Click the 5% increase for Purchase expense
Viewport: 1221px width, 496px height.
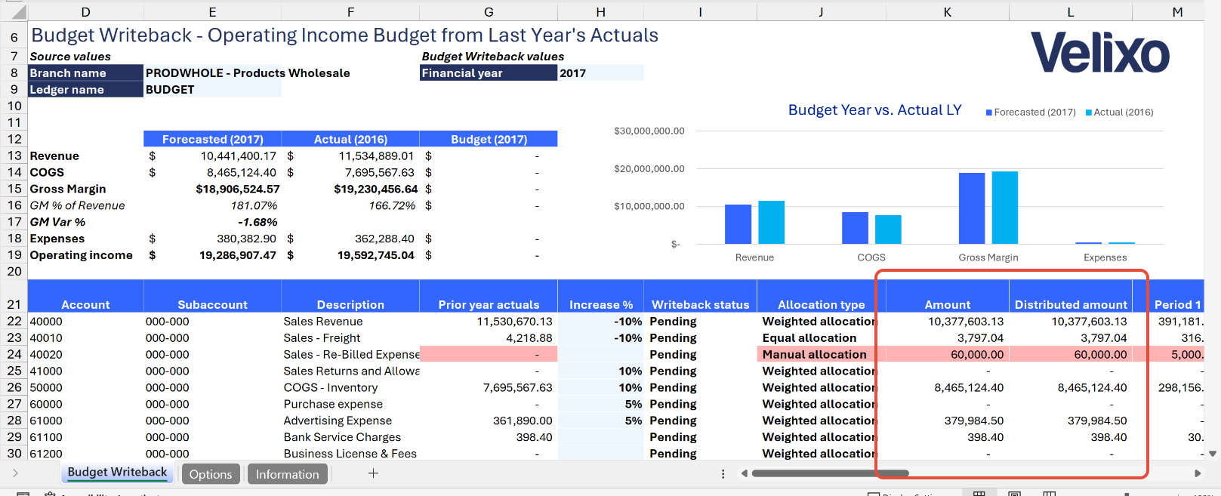600,404
